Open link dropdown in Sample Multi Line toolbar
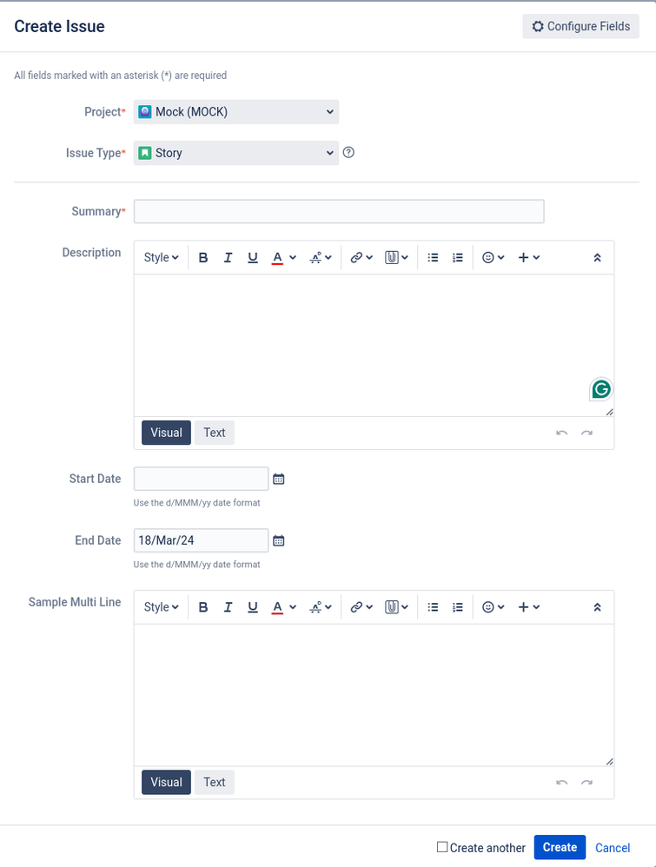The image size is (656, 867). pyautogui.click(x=361, y=607)
